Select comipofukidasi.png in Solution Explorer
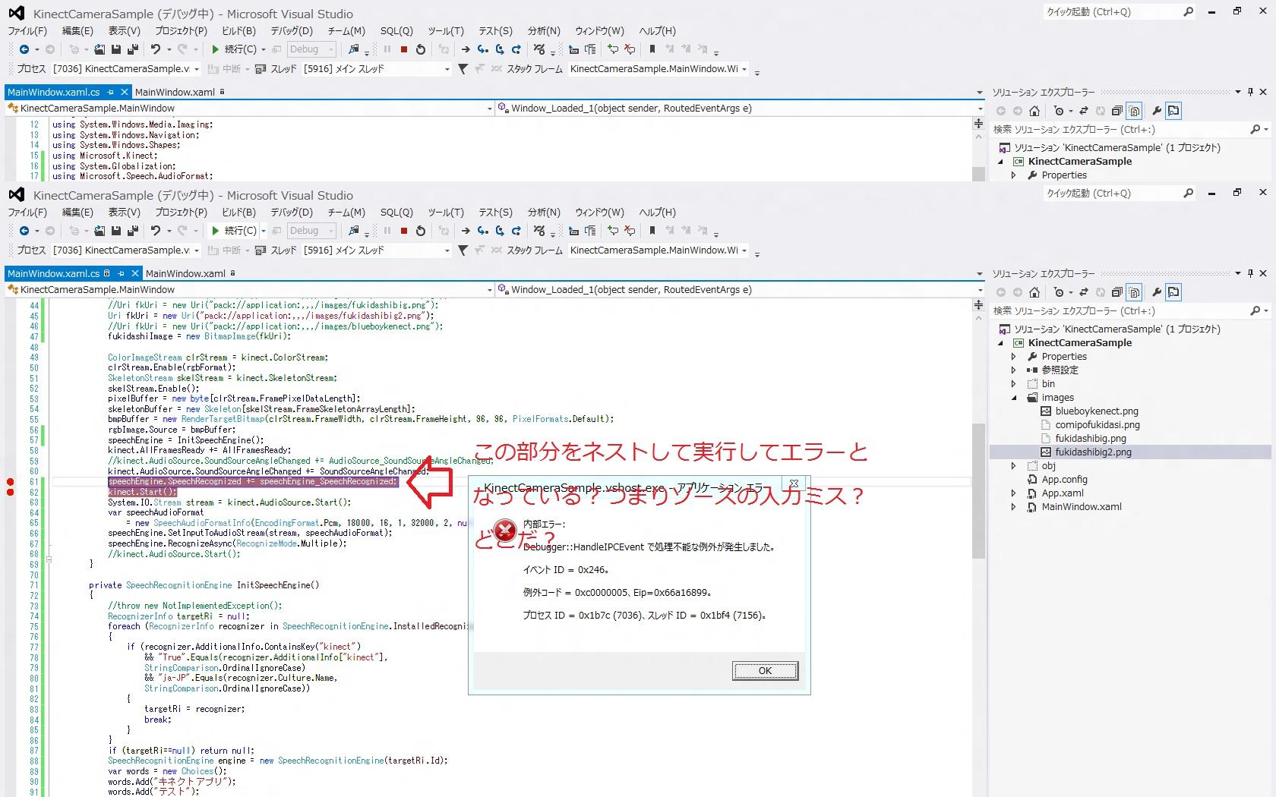This screenshot has height=797, width=1276. pyautogui.click(x=1098, y=425)
